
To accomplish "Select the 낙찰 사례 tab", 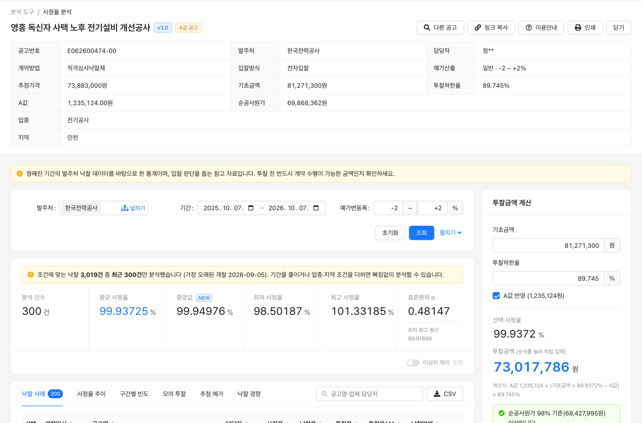I will (42, 394).
